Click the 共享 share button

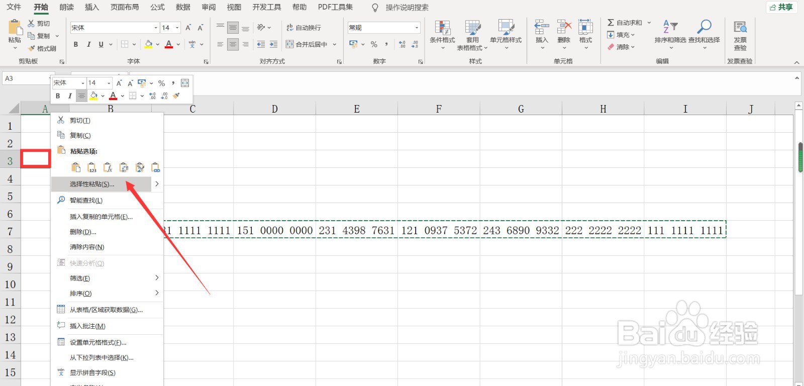pos(781,7)
